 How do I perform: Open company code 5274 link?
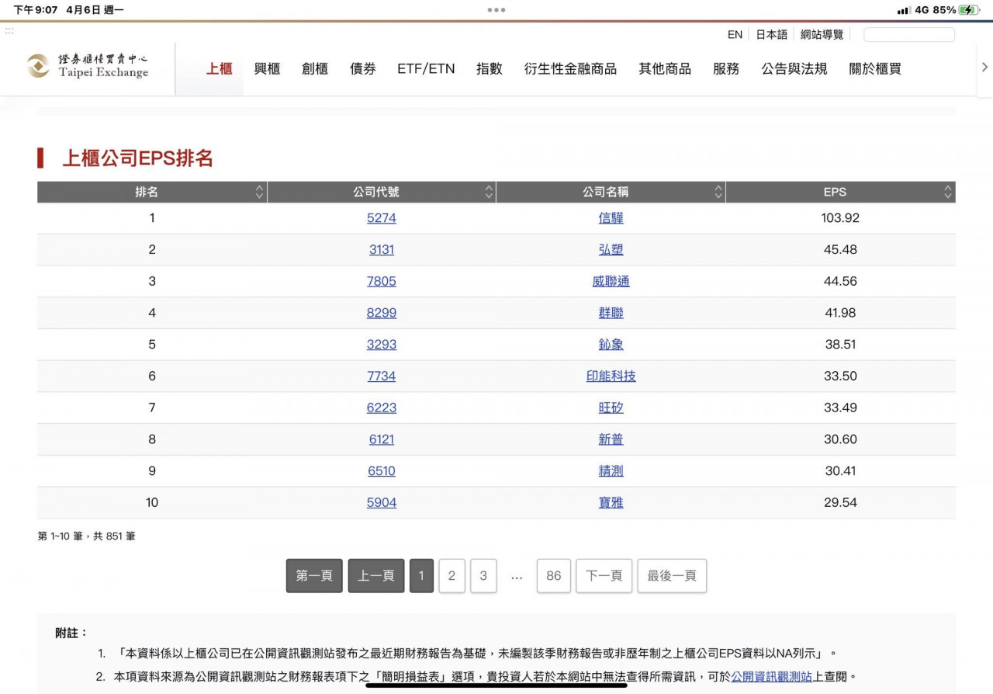pos(381,218)
